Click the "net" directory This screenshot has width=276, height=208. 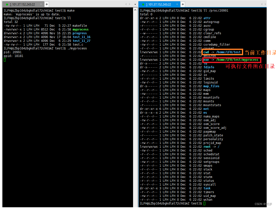coord(206,109)
